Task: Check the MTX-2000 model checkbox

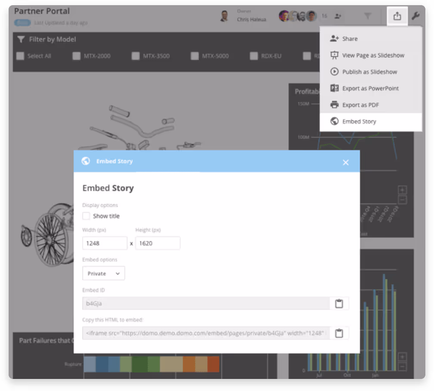Action: [76, 56]
